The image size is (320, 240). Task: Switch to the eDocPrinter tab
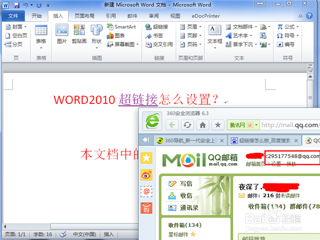point(205,16)
